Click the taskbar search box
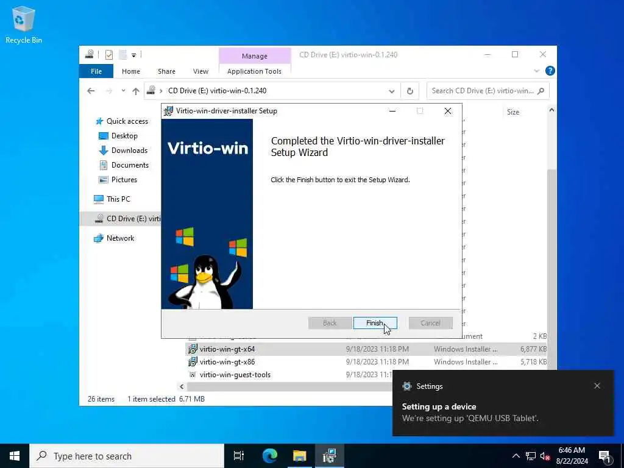This screenshot has height=468, width=624. (127, 456)
